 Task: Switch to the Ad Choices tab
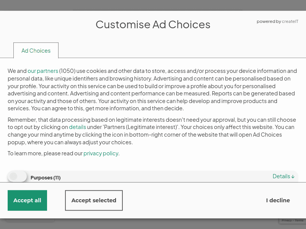(x=36, y=51)
